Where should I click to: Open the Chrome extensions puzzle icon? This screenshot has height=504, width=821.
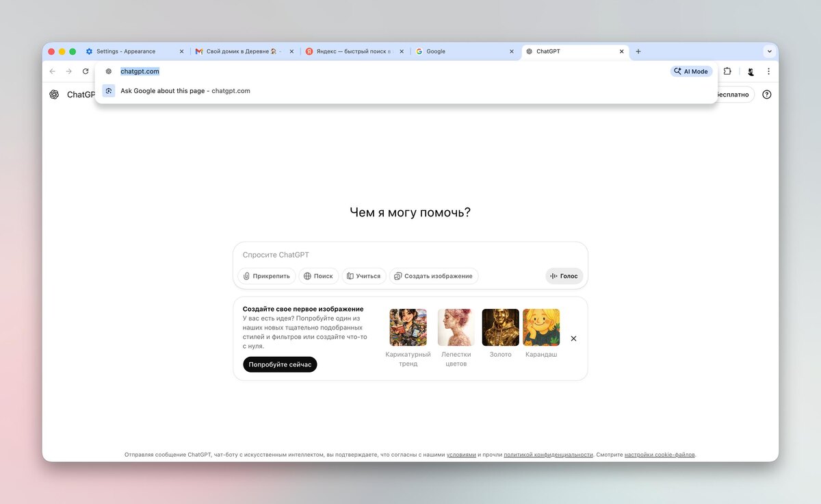click(x=727, y=71)
